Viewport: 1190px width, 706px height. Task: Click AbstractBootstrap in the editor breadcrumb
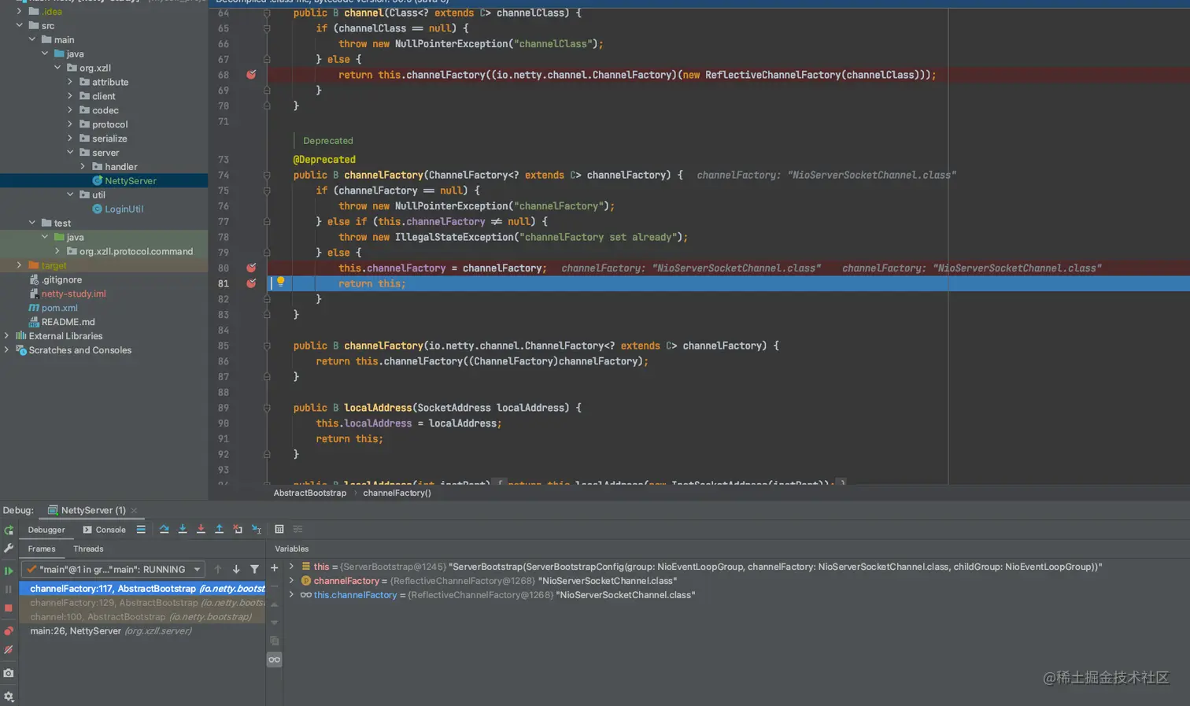click(x=309, y=493)
